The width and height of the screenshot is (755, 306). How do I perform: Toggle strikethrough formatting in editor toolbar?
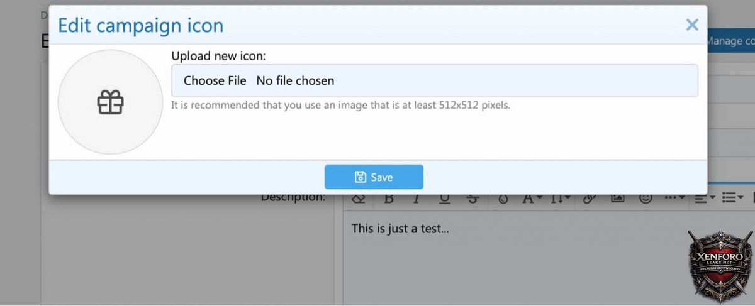(473, 199)
